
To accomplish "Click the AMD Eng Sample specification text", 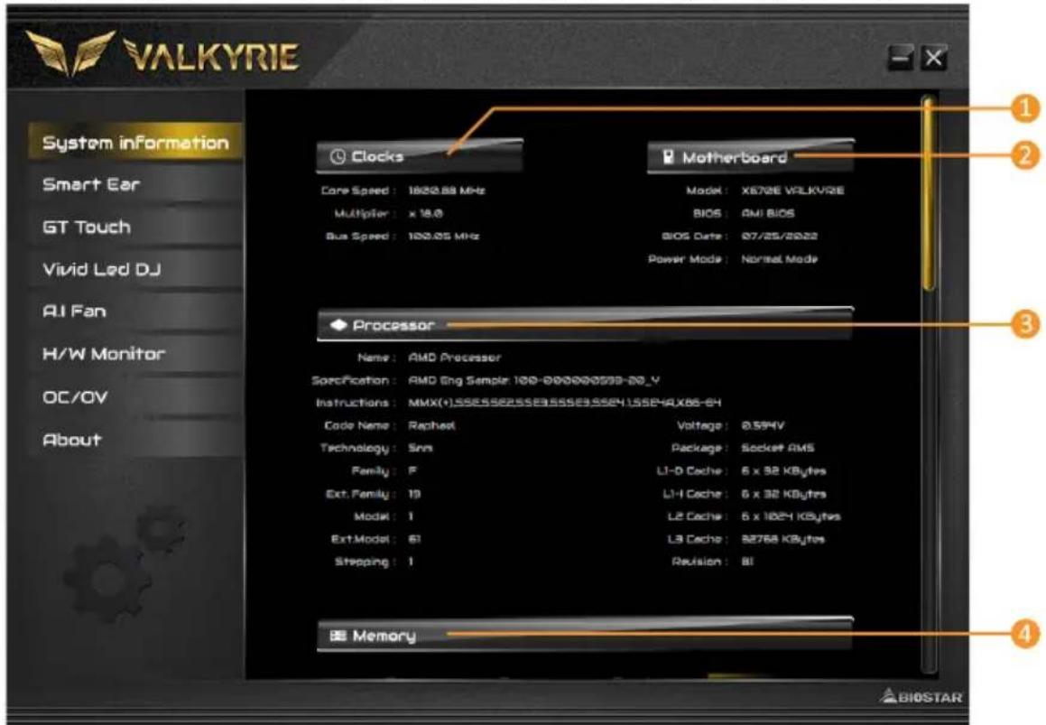I will point(533,380).
